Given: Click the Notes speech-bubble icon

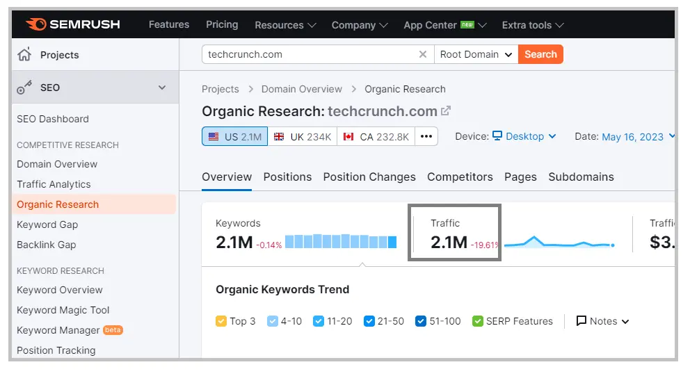Looking at the screenshot, I should pos(581,320).
